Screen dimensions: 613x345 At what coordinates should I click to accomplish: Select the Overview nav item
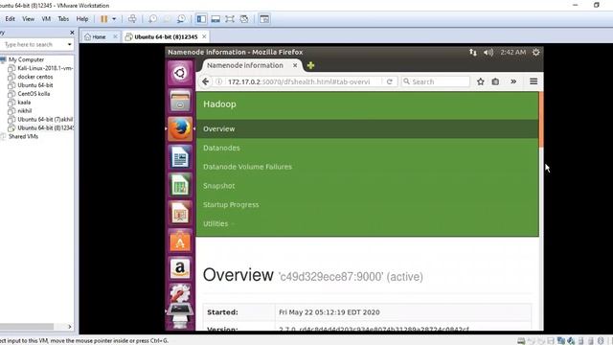[367, 129]
